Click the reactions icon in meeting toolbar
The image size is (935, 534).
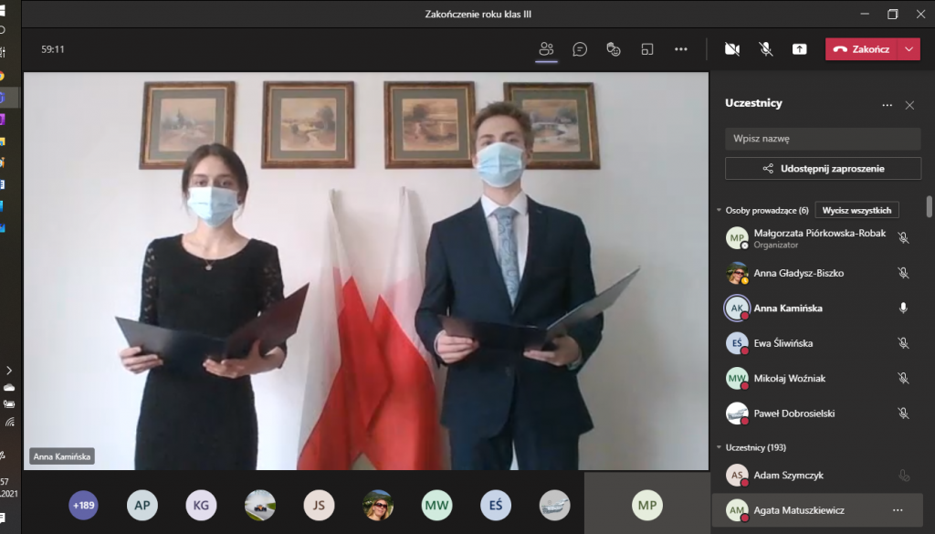(614, 49)
